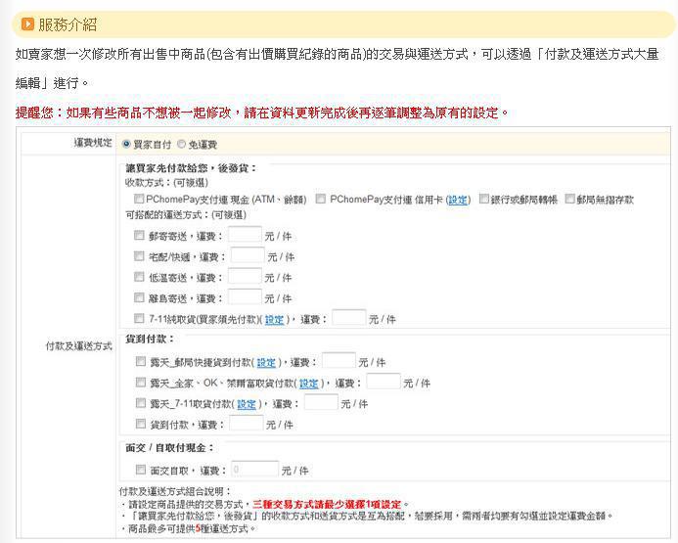Click the 低溫寄送 shipping fee field
Screen dimensions: 678x543
(245, 276)
